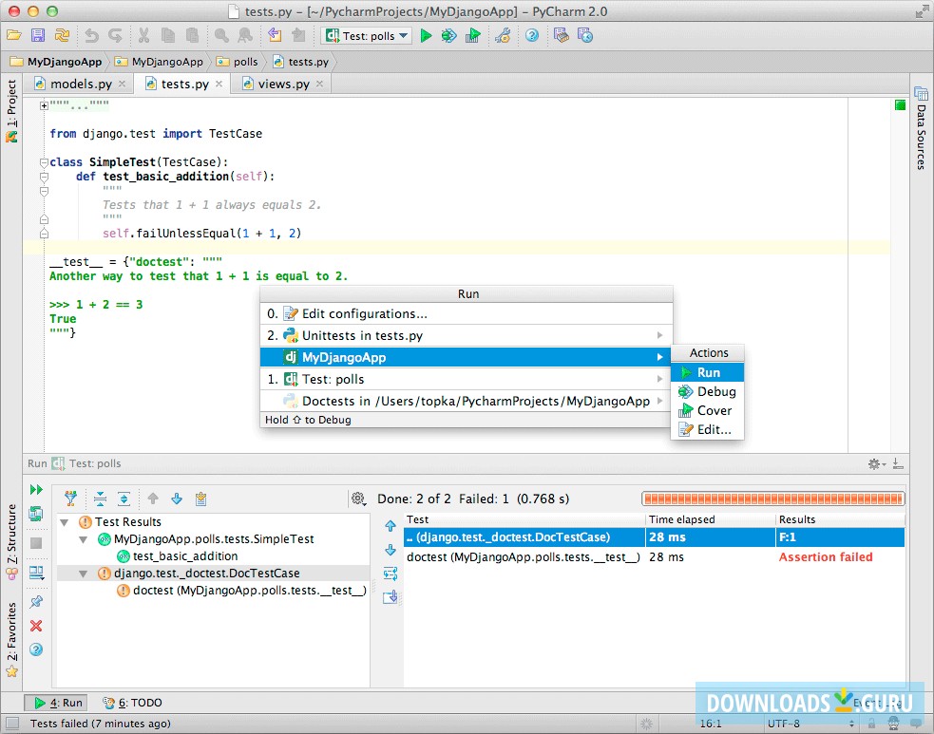Select the highlighted MyDjangoApp configuration

[x=467, y=357]
